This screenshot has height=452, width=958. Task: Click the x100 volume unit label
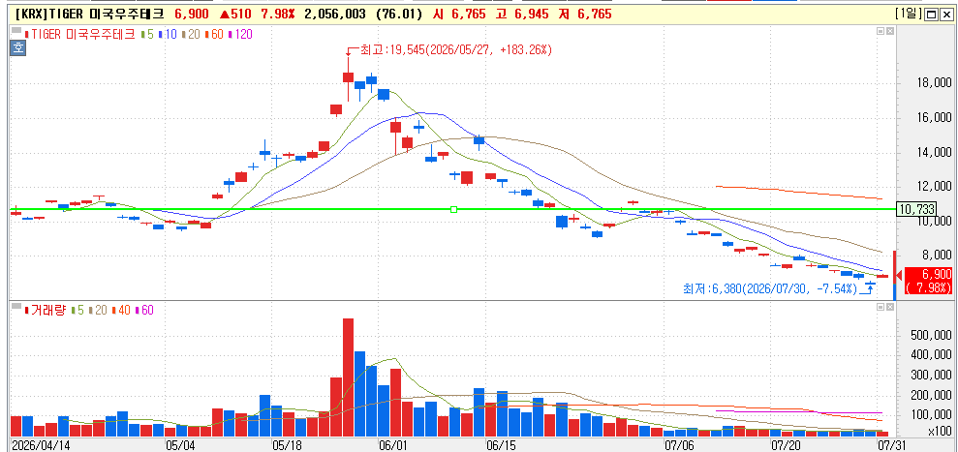940,432
